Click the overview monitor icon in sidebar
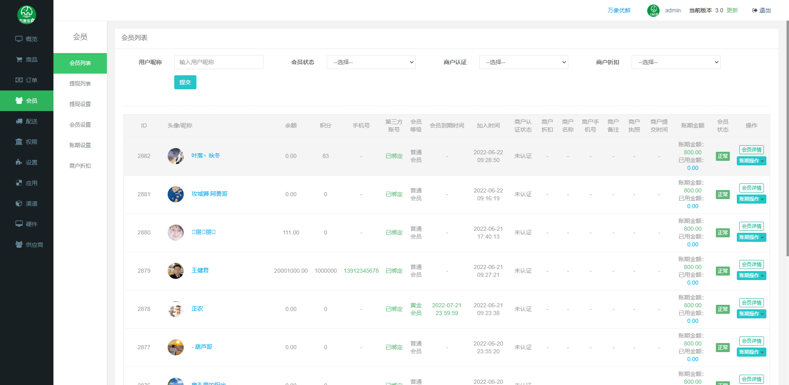 coord(19,39)
